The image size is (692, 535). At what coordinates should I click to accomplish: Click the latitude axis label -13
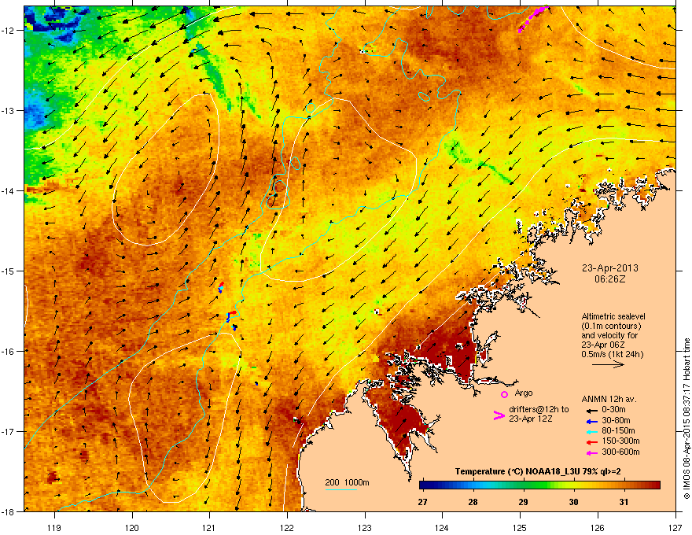tap(8, 110)
